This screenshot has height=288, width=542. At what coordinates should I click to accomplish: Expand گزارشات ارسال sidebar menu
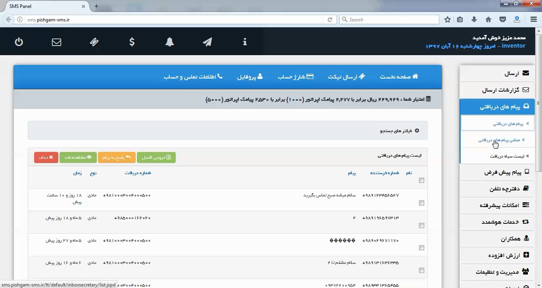[497, 90]
